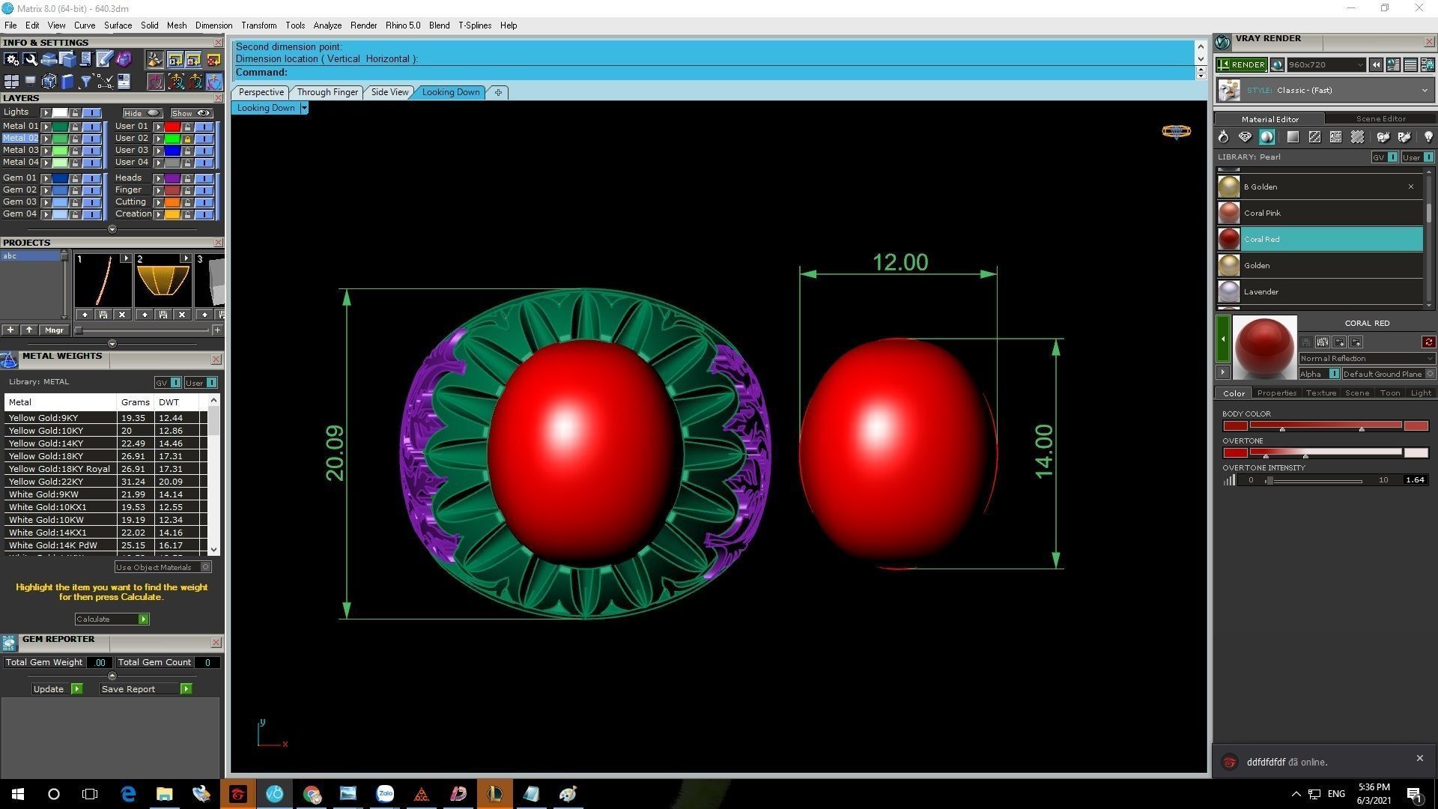1438x809 pixels.
Task: Open the notes pencil icon in Info & Settings
Action: [x=104, y=59]
